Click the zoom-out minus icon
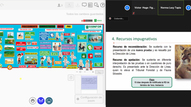Image resolution: width=191 pixels, height=107 pixels. 77,72
